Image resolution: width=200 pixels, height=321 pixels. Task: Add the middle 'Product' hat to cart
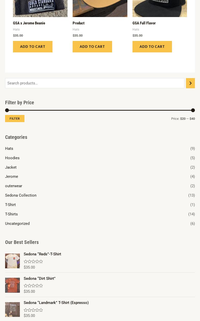point(92,47)
